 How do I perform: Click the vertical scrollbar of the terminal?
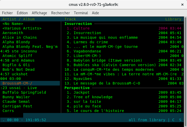[185, 72]
